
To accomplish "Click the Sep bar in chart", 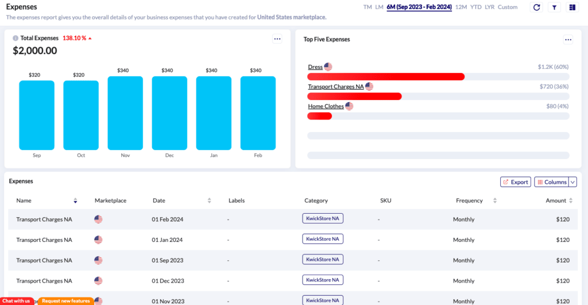I will click(x=37, y=115).
